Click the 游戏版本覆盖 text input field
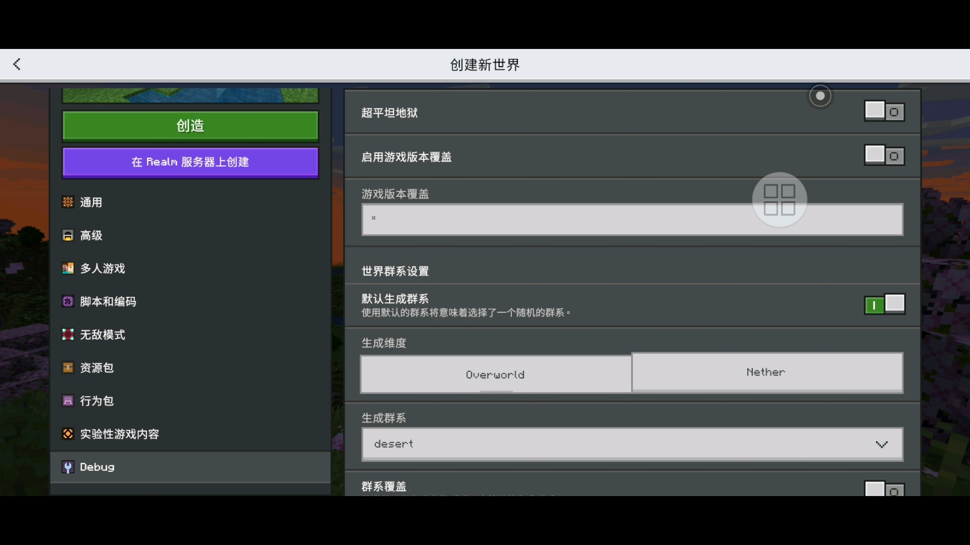The width and height of the screenshot is (970, 545). click(x=632, y=219)
